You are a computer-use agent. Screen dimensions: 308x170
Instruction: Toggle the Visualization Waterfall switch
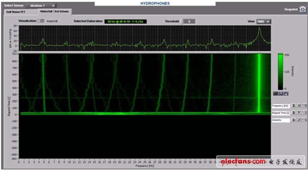pyautogui.click(x=41, y=21)
